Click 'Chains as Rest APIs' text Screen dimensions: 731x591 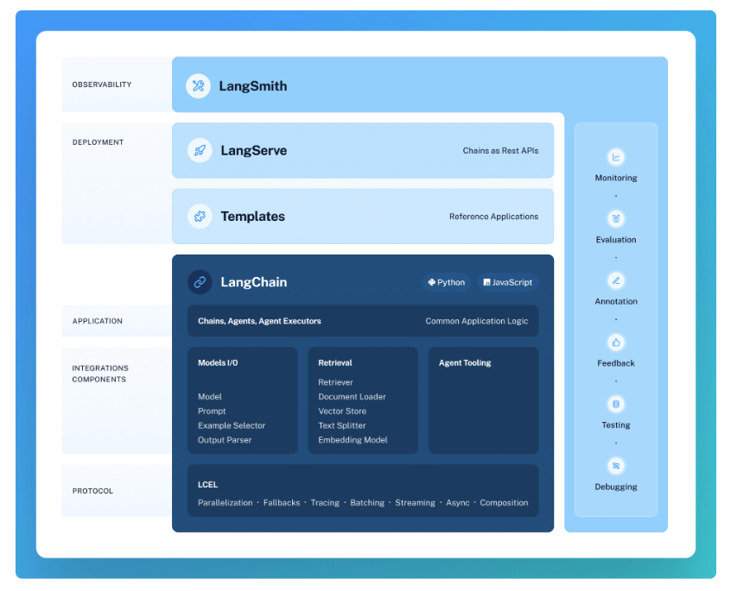500,151
